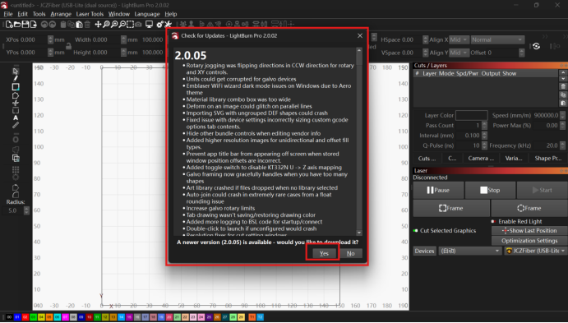This screenshot has width=568, height=323.
Task: Click Yes to download the update
Action: click(x=324, y=253)
